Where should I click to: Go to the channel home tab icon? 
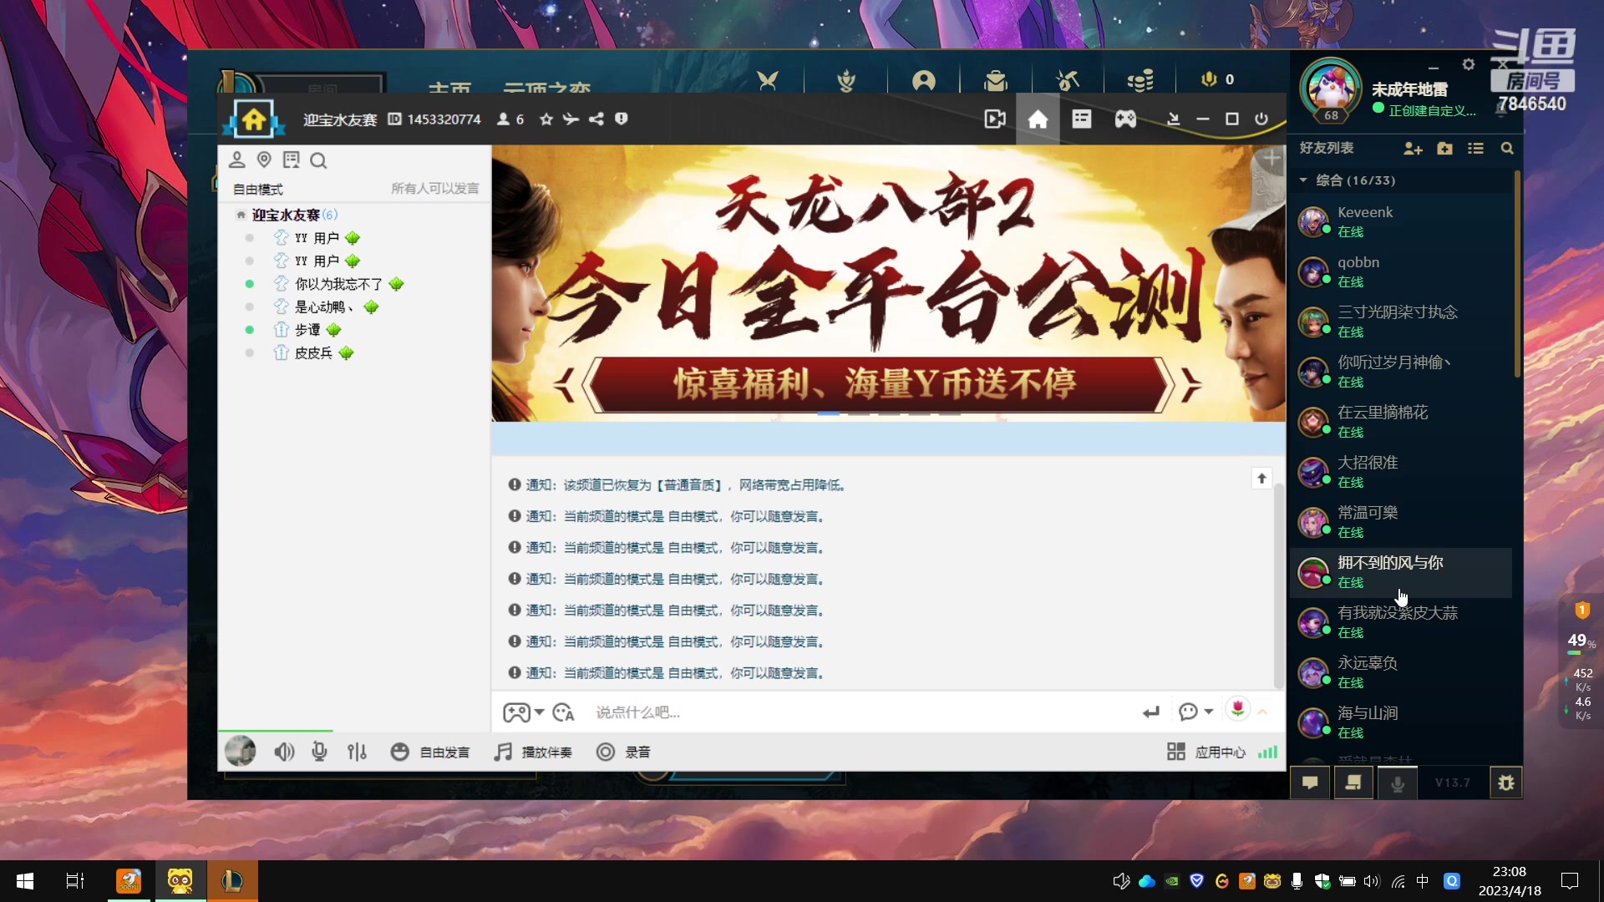click(x=1038, y=119)
